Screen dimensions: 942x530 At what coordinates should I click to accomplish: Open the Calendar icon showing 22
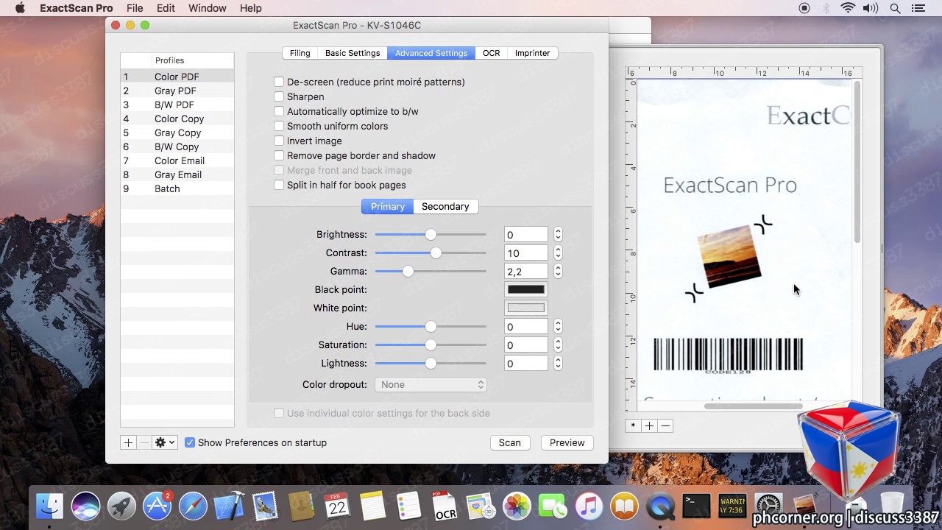[x=337, y=506]
